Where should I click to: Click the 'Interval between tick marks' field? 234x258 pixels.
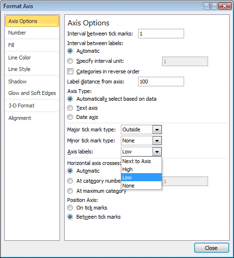pyautogui.click(x=161, y=34)
